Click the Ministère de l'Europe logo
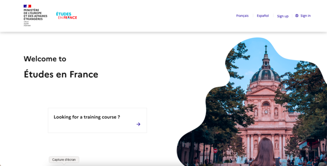327x166 pixels. [x=35, y=15]
